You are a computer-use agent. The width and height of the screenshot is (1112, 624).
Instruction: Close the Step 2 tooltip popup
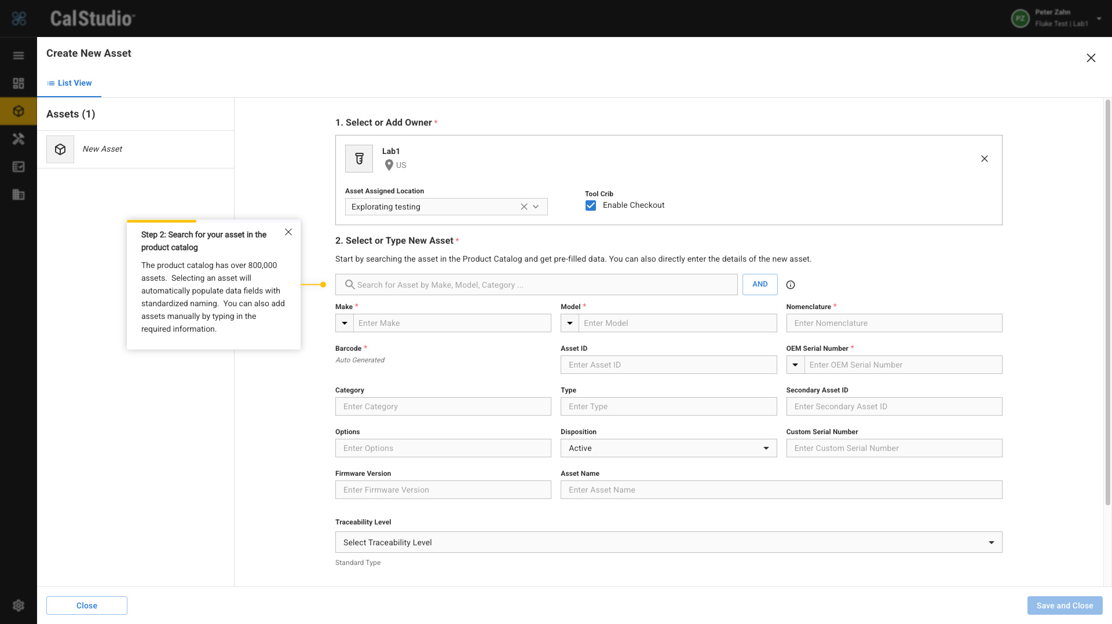(288, 232)
